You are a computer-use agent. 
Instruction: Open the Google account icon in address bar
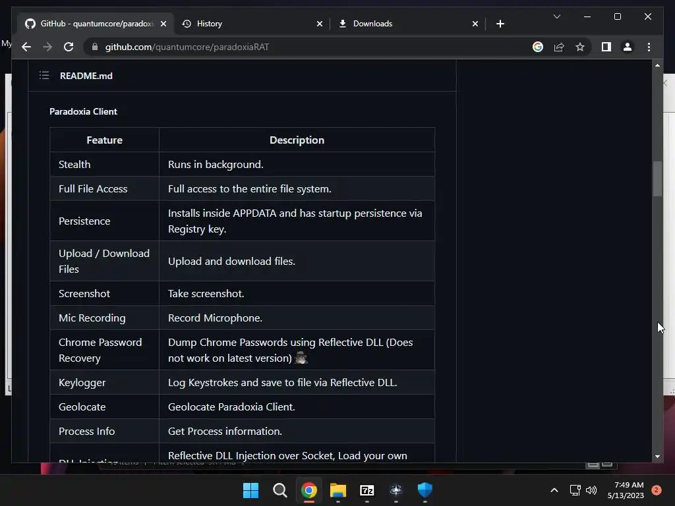click(x=538, y=47)
